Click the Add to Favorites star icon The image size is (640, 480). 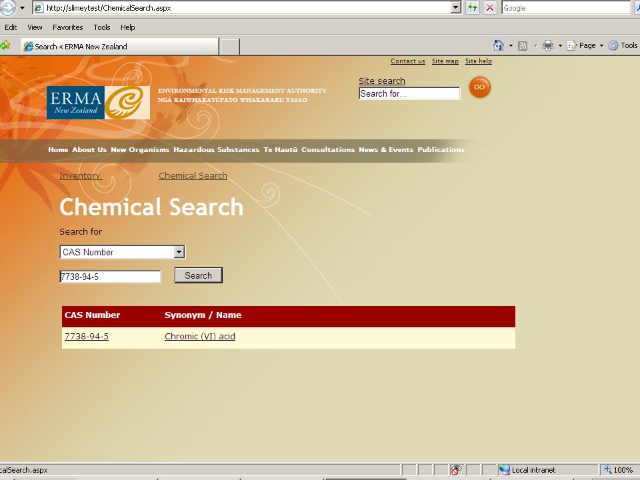pyautogui.click(x=5, y=45)
